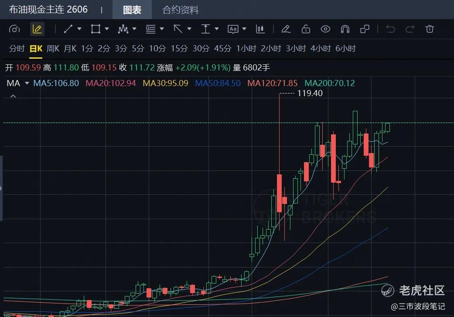Switch to 45分 interval
The height and width of the screenshot is (317, 454).
223,49
